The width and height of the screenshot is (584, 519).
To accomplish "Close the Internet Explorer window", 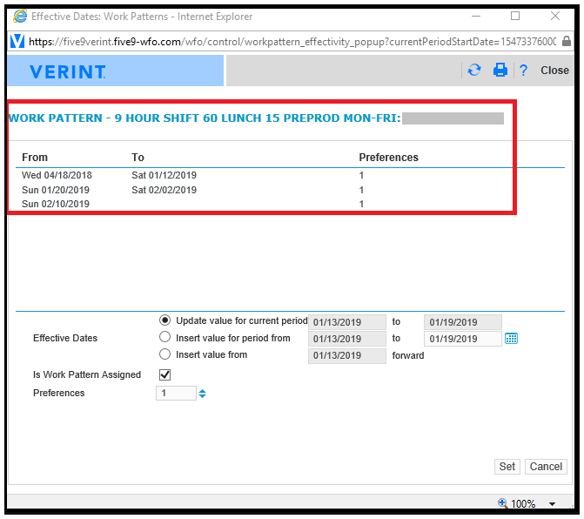I will 555,16.
